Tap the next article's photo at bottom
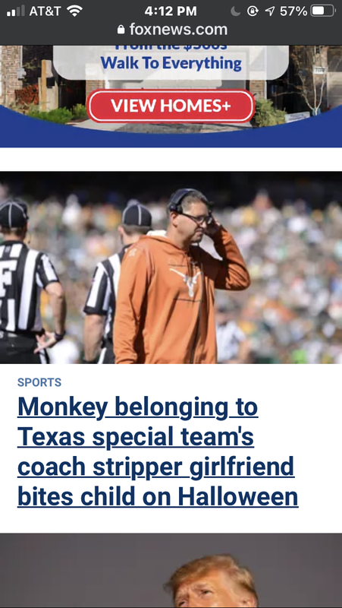This screenshot has height=608, width=342. tap(171, 570)
